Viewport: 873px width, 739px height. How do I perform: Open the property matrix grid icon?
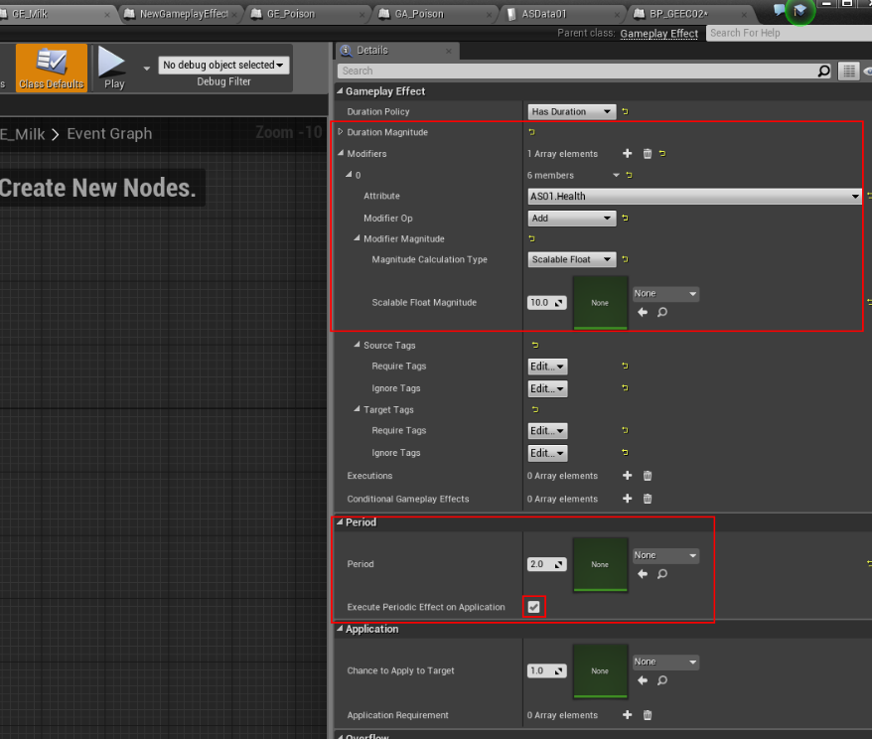pyautogui.click(x=848, y=71)
